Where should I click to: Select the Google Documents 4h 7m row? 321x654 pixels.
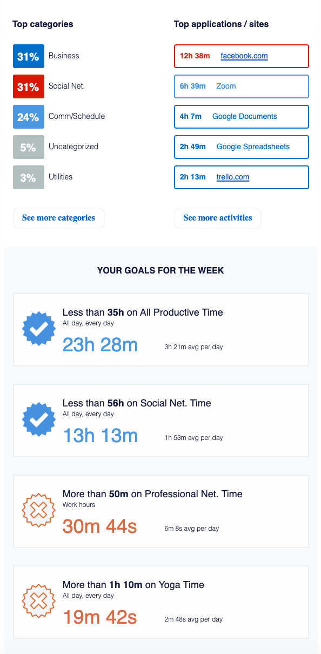(x=242, y=117)
